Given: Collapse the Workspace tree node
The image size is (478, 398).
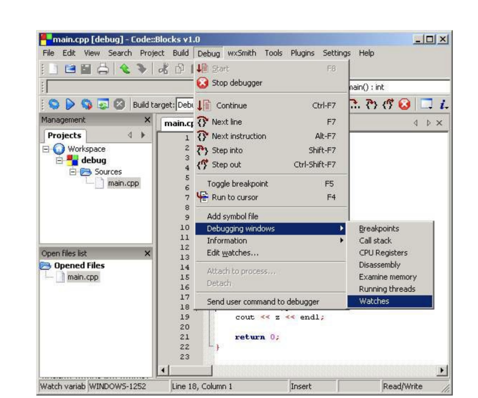Looking at the screenshot, I should click(x=46, y=149).
